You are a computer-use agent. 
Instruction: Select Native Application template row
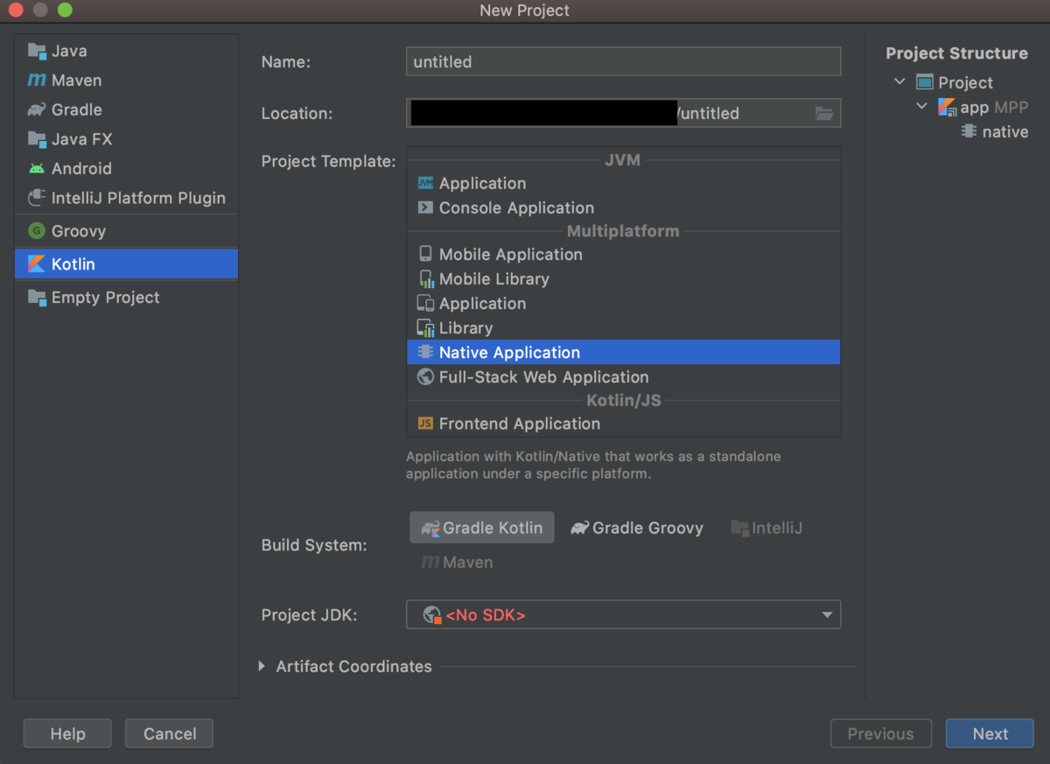coord(623,353)
